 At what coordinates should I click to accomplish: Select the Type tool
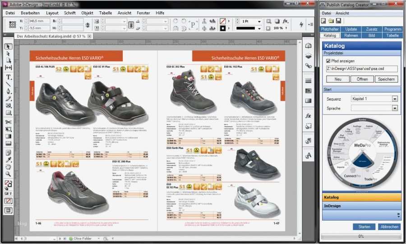[x=8, y=77]
